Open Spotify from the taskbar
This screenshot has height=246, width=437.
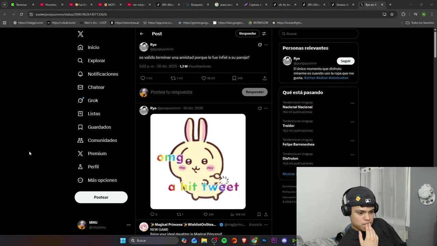pyautogui.click(x=224, y=241)
